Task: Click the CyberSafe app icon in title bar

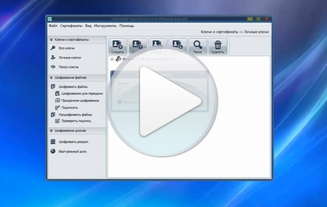Action: click(x=50, y=19)
